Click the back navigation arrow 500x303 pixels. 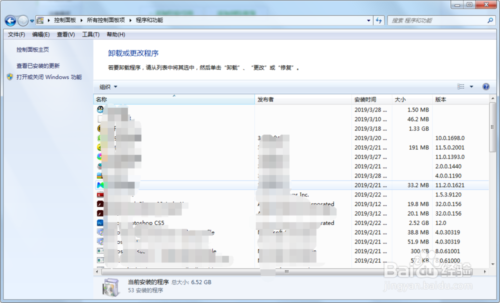[x=9, y=20]
